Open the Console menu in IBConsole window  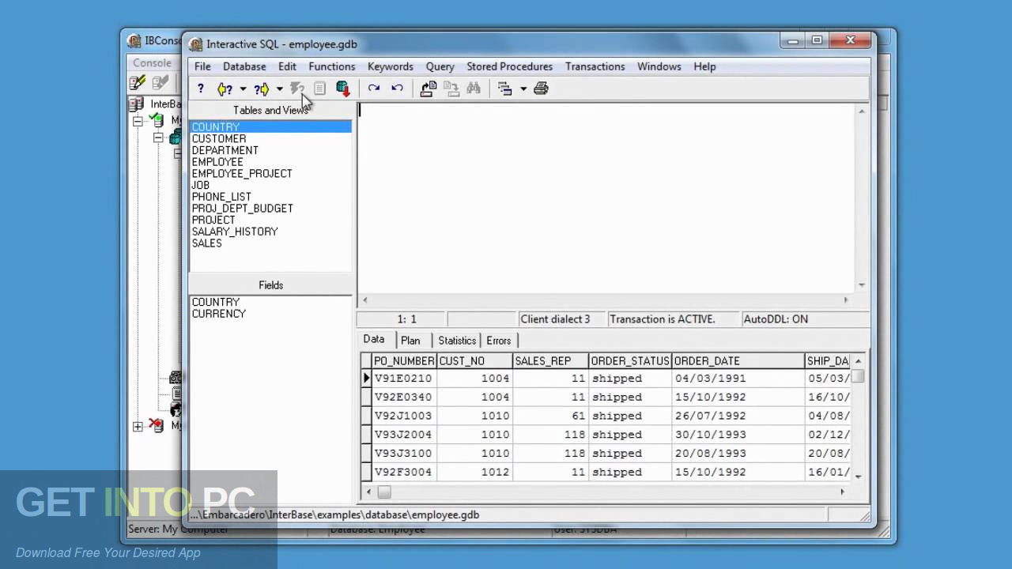click(x=152, y=63)
